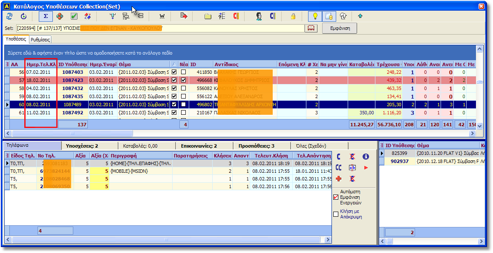
Task: Open the 'Καταβολές: 0,00' tab
Action: coord(147,145)
